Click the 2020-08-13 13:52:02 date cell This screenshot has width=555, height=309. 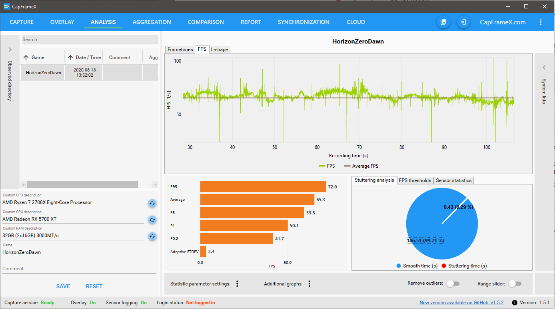point(84,73)
